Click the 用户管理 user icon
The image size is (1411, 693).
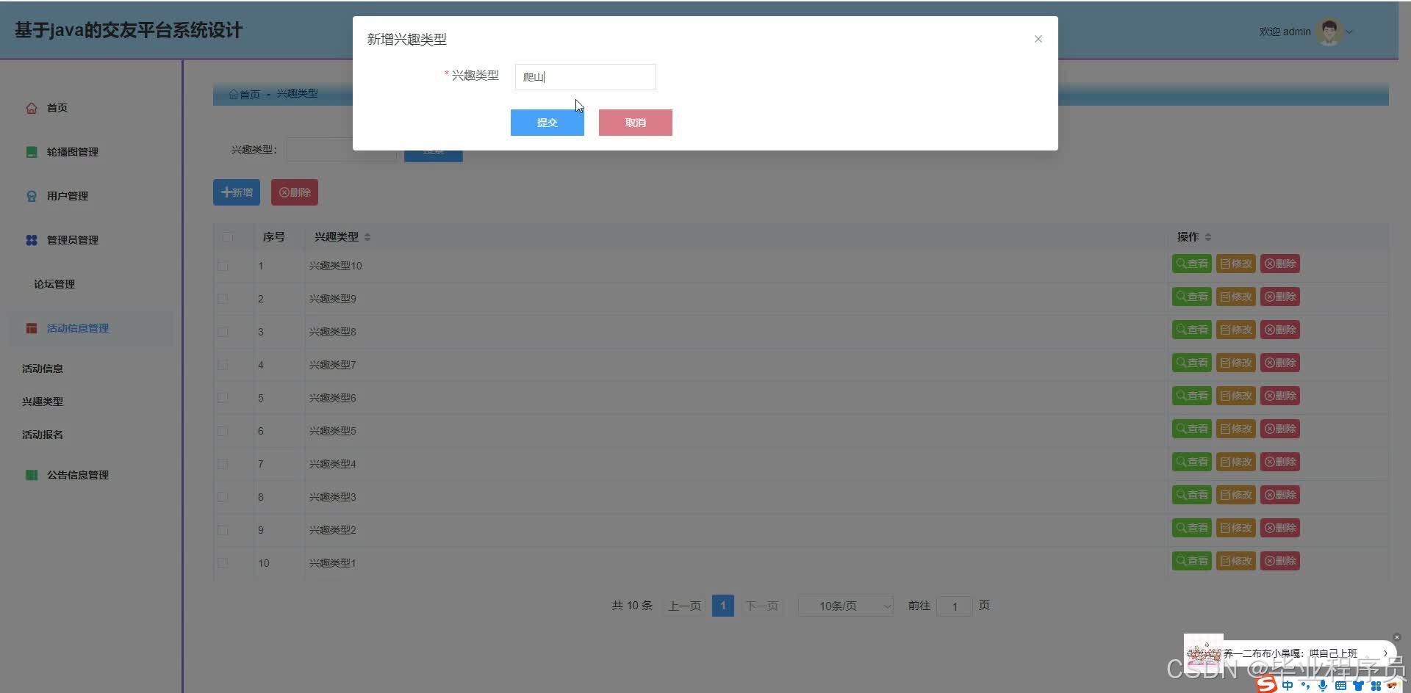(x=32, y=195)
